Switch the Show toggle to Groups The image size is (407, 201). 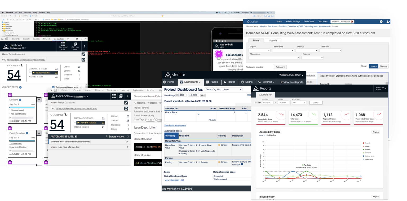(383, 66)
